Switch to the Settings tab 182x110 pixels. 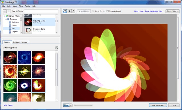[16, 42]
